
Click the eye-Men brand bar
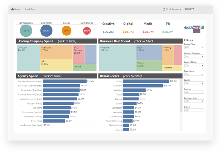pyautogui.click(x=134, y=90)
